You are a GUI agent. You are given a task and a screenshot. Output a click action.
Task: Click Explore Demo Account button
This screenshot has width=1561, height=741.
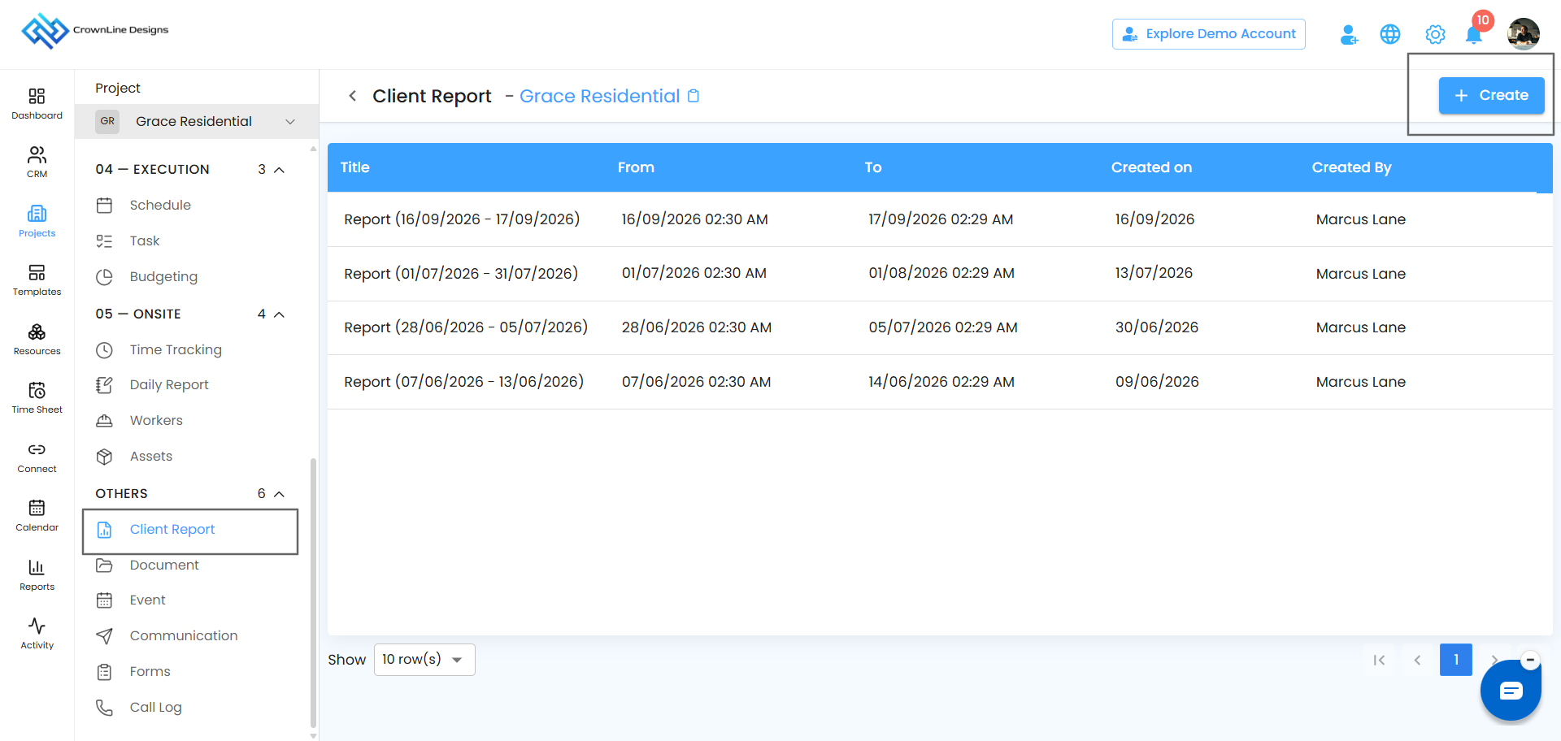pos(1208,34)
